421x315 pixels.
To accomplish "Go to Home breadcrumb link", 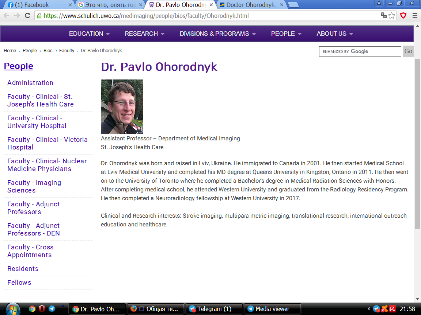I will [x=10, y=51].
